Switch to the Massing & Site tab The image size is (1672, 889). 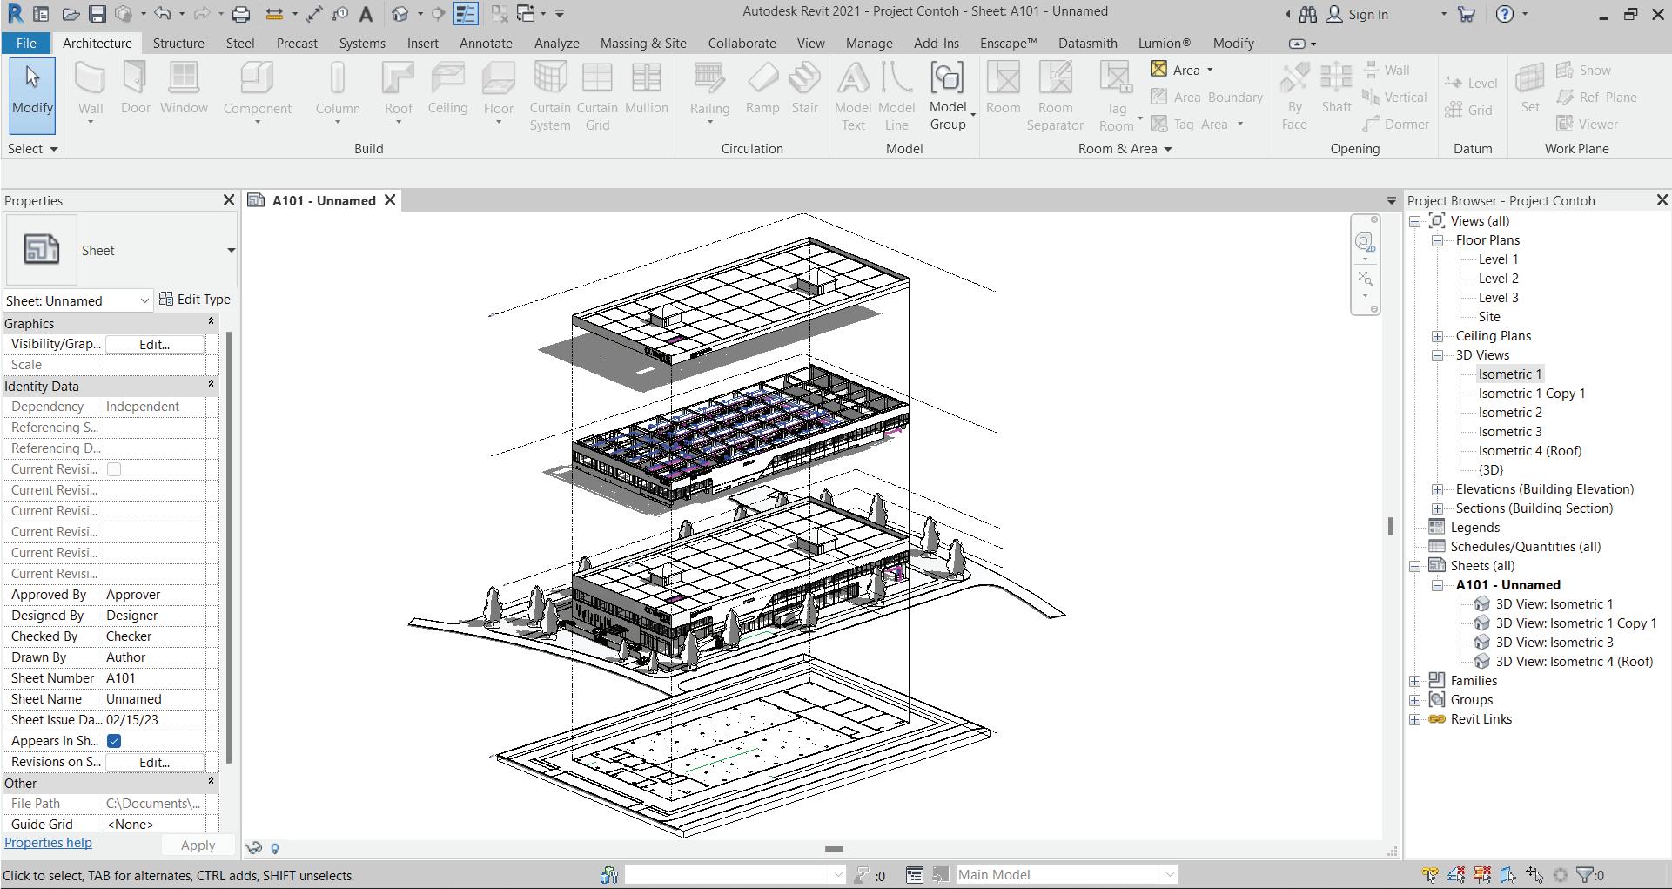click(x=642, y=43)
